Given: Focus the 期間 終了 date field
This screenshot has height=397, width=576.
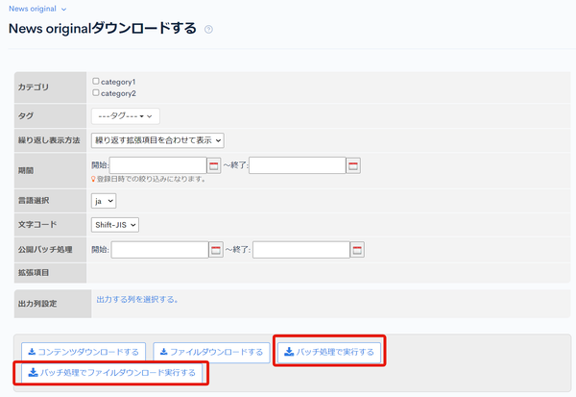Looking at the screenshot, I should [x=298, y=165].
